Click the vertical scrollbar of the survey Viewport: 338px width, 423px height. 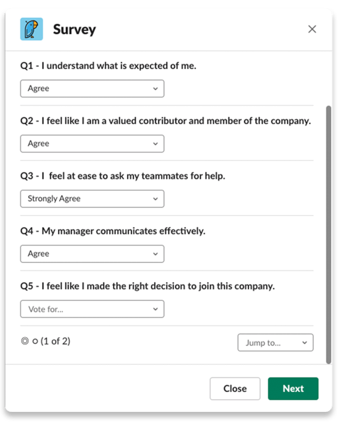328,235
